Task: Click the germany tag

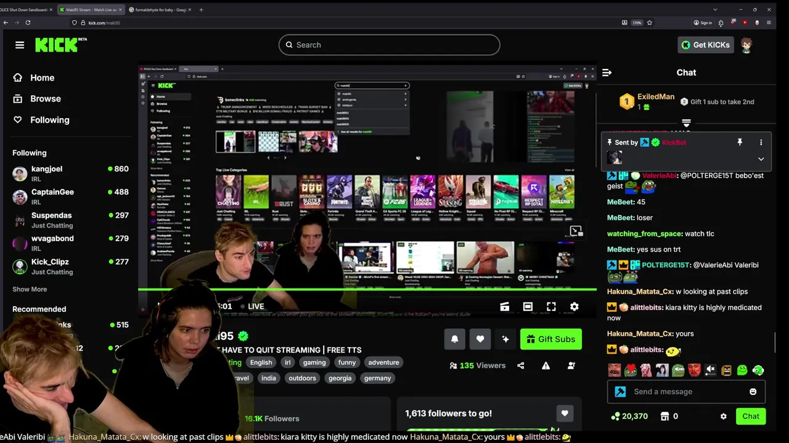Action: 377,378
